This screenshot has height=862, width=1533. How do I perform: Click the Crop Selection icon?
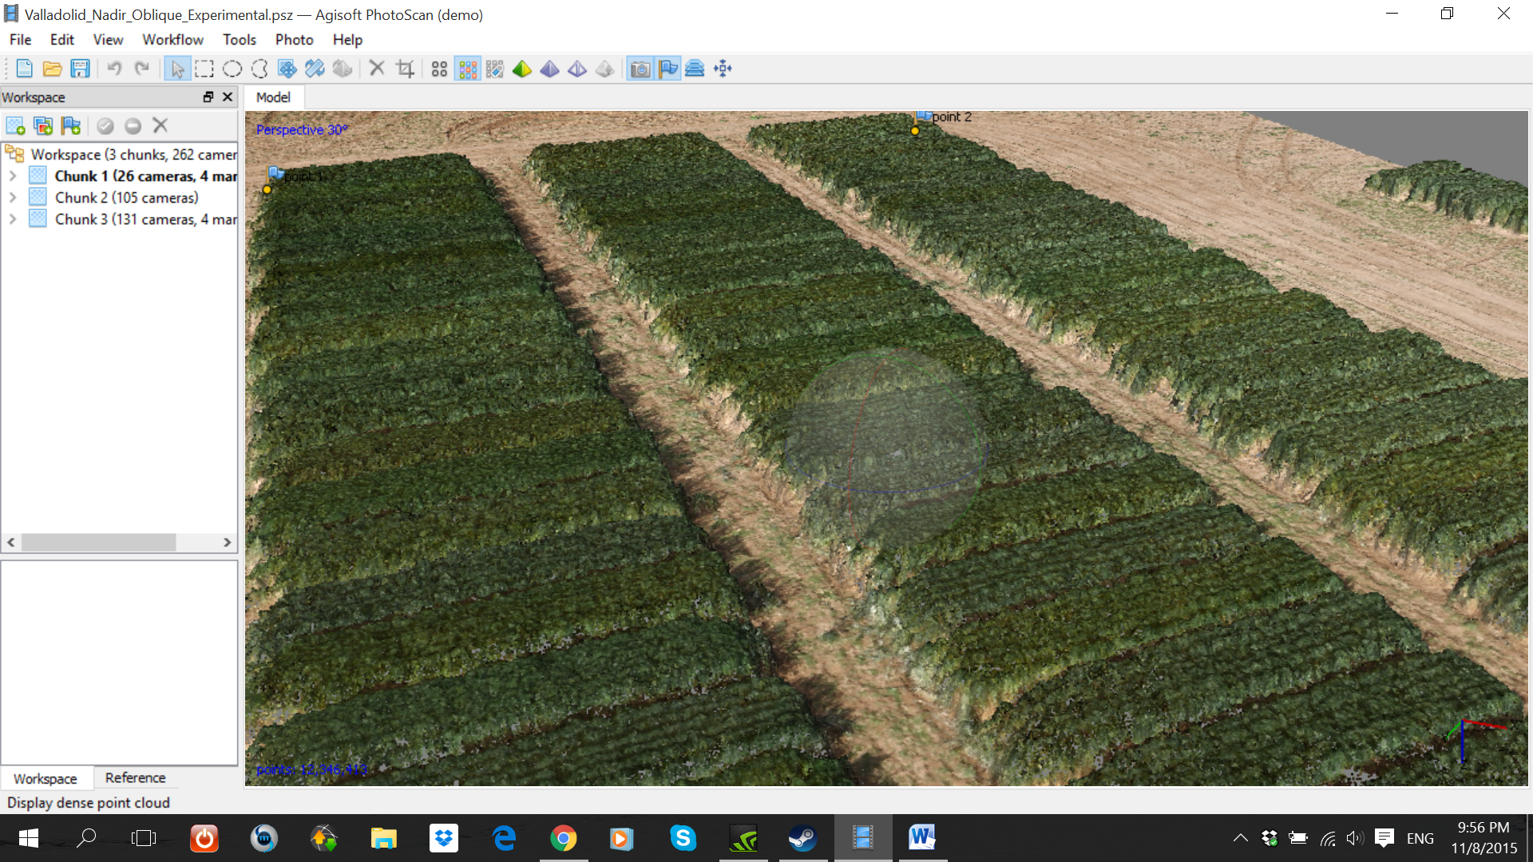405,69
